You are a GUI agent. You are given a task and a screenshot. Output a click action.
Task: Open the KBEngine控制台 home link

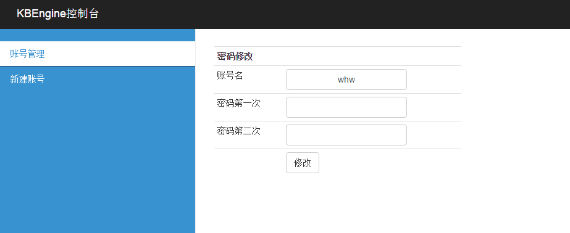point(58,14)
